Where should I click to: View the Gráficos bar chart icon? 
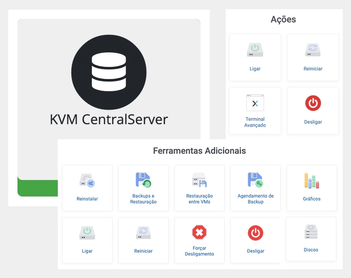(x=311, y=180)
